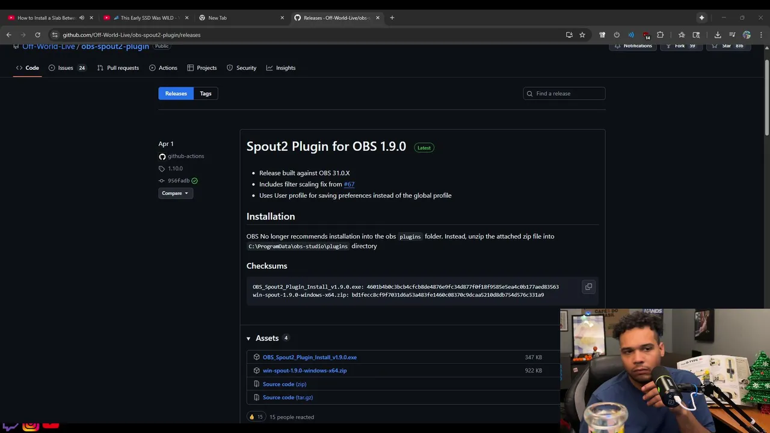The width and height of the screenshot is (770, 433).
Task: Open the 1.10.0 tag link
Action: click(175, 168)
